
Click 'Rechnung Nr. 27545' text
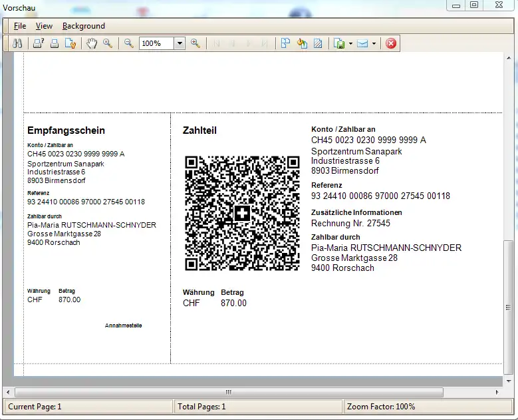[x=350, y=223]
